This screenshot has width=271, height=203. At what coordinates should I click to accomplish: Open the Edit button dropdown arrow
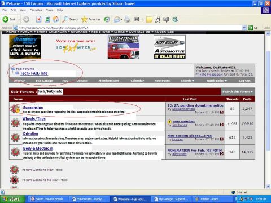143,19
